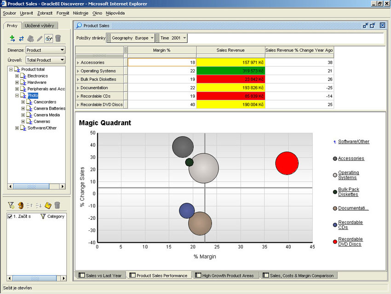Click the Internet Explorer icon in title bar
Screen dimensions: 391x294
click(x=4, y=4)
